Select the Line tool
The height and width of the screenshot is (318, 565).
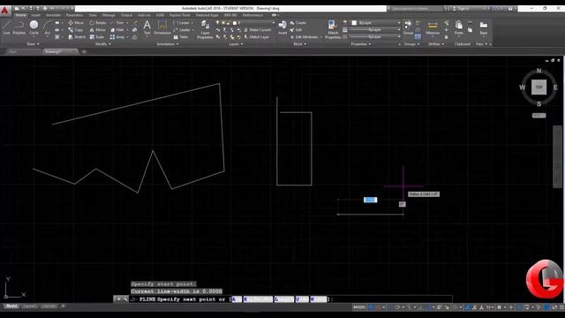[x=6, y=27]
